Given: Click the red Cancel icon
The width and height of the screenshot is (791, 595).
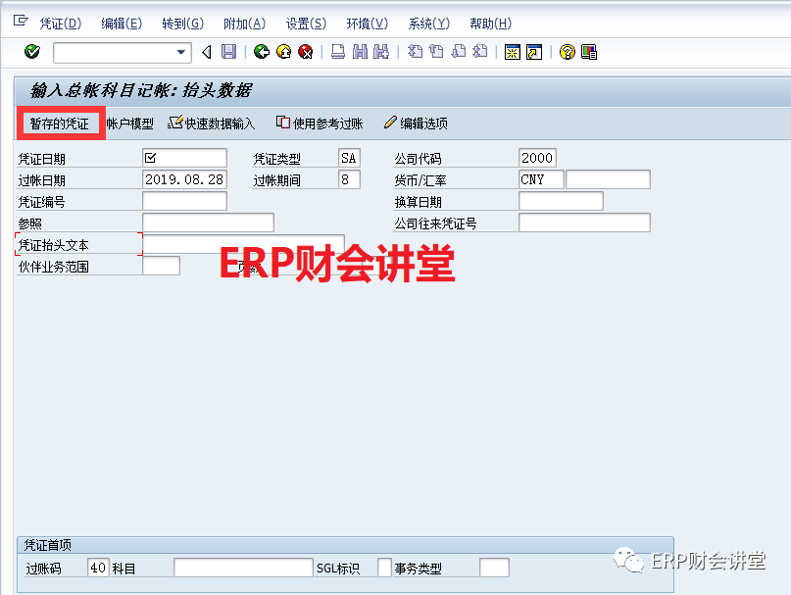Looking at the screenshot, I should (x=305, y=52).
